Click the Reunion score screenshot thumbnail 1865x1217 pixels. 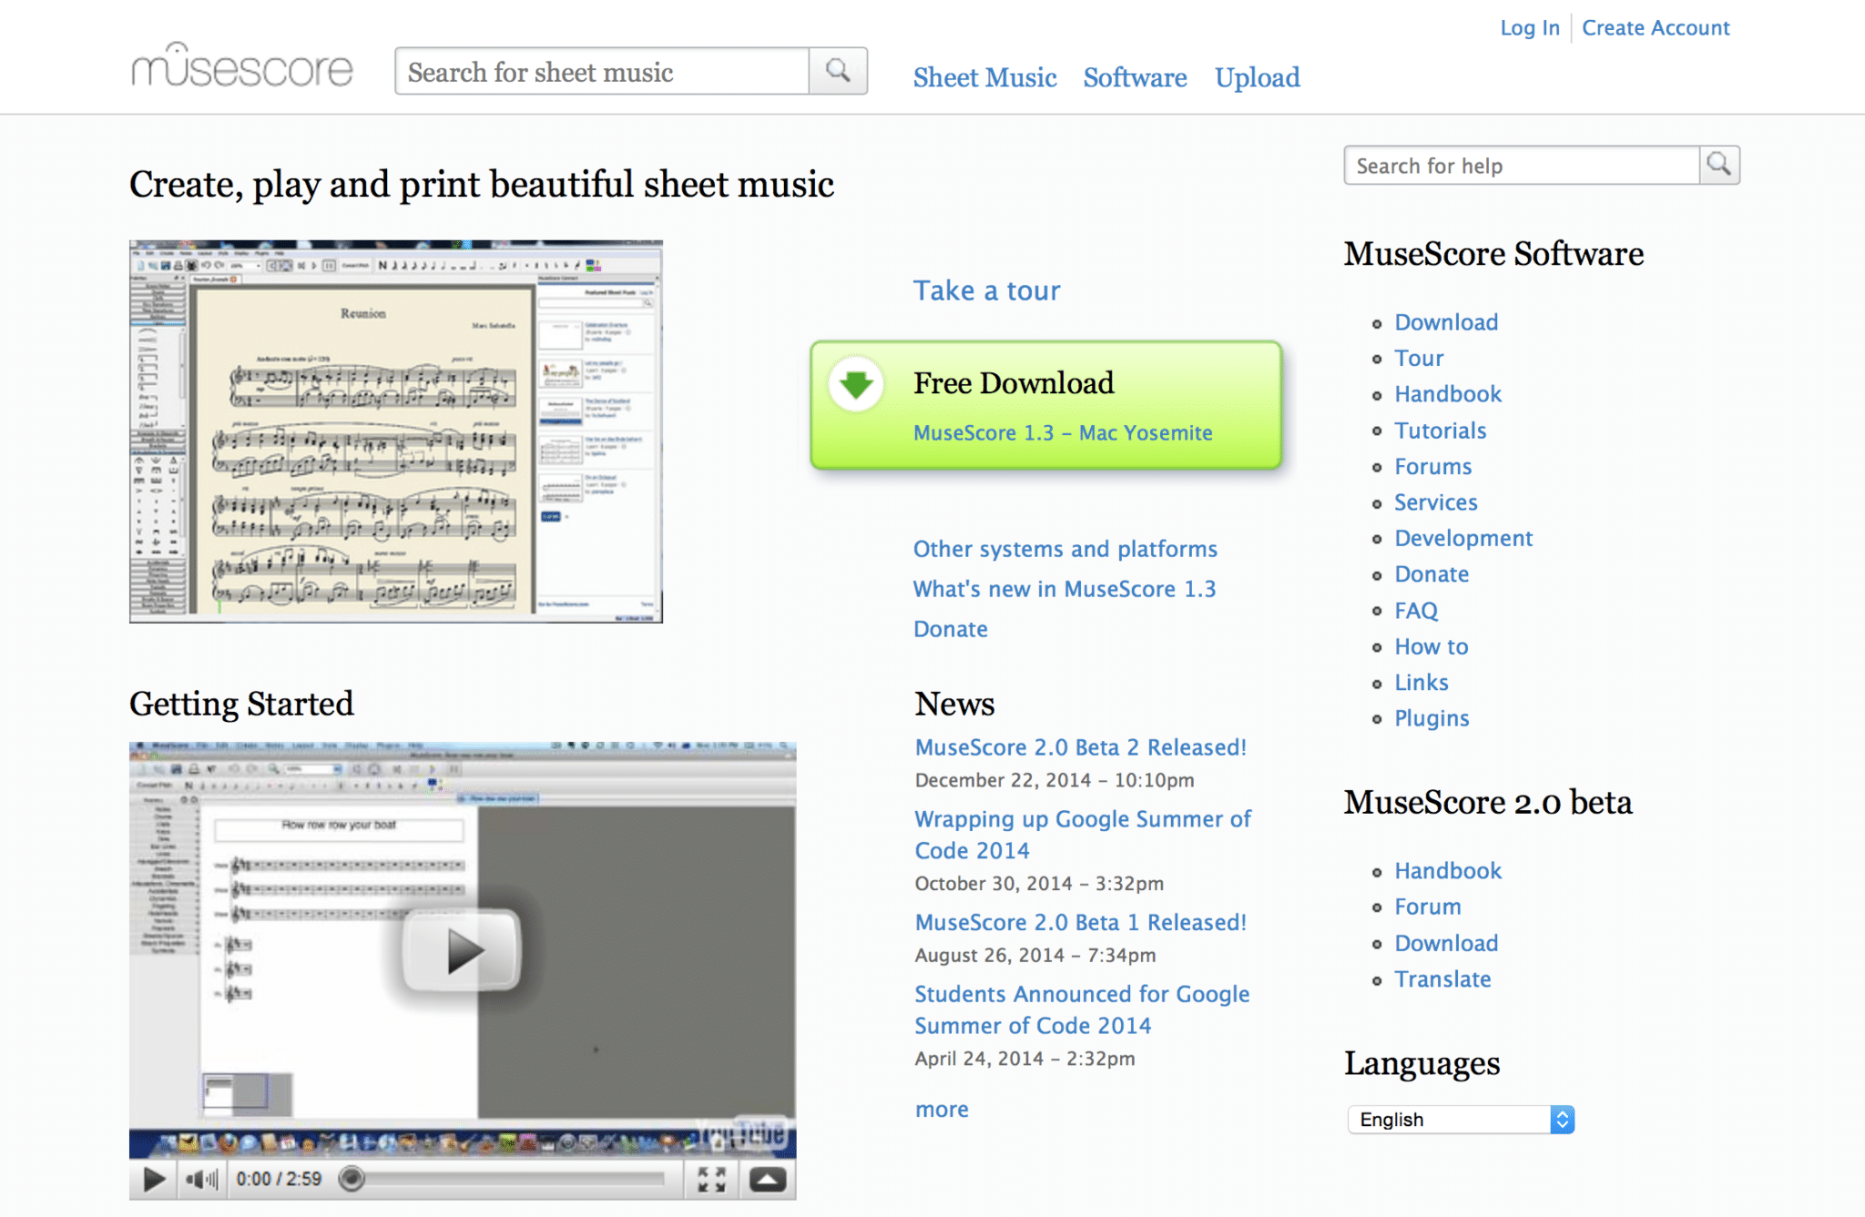point(396,431)
